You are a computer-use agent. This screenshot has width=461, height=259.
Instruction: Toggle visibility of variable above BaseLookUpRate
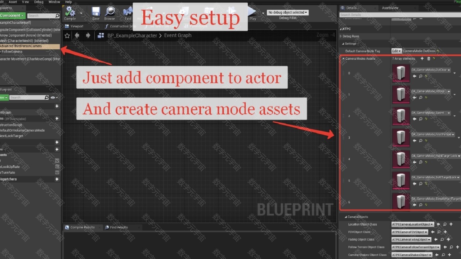point(57,161)
